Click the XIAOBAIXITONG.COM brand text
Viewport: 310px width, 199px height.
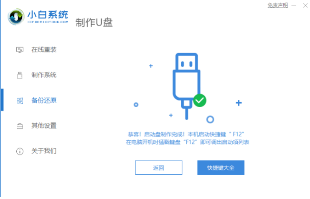click(48, 22)
